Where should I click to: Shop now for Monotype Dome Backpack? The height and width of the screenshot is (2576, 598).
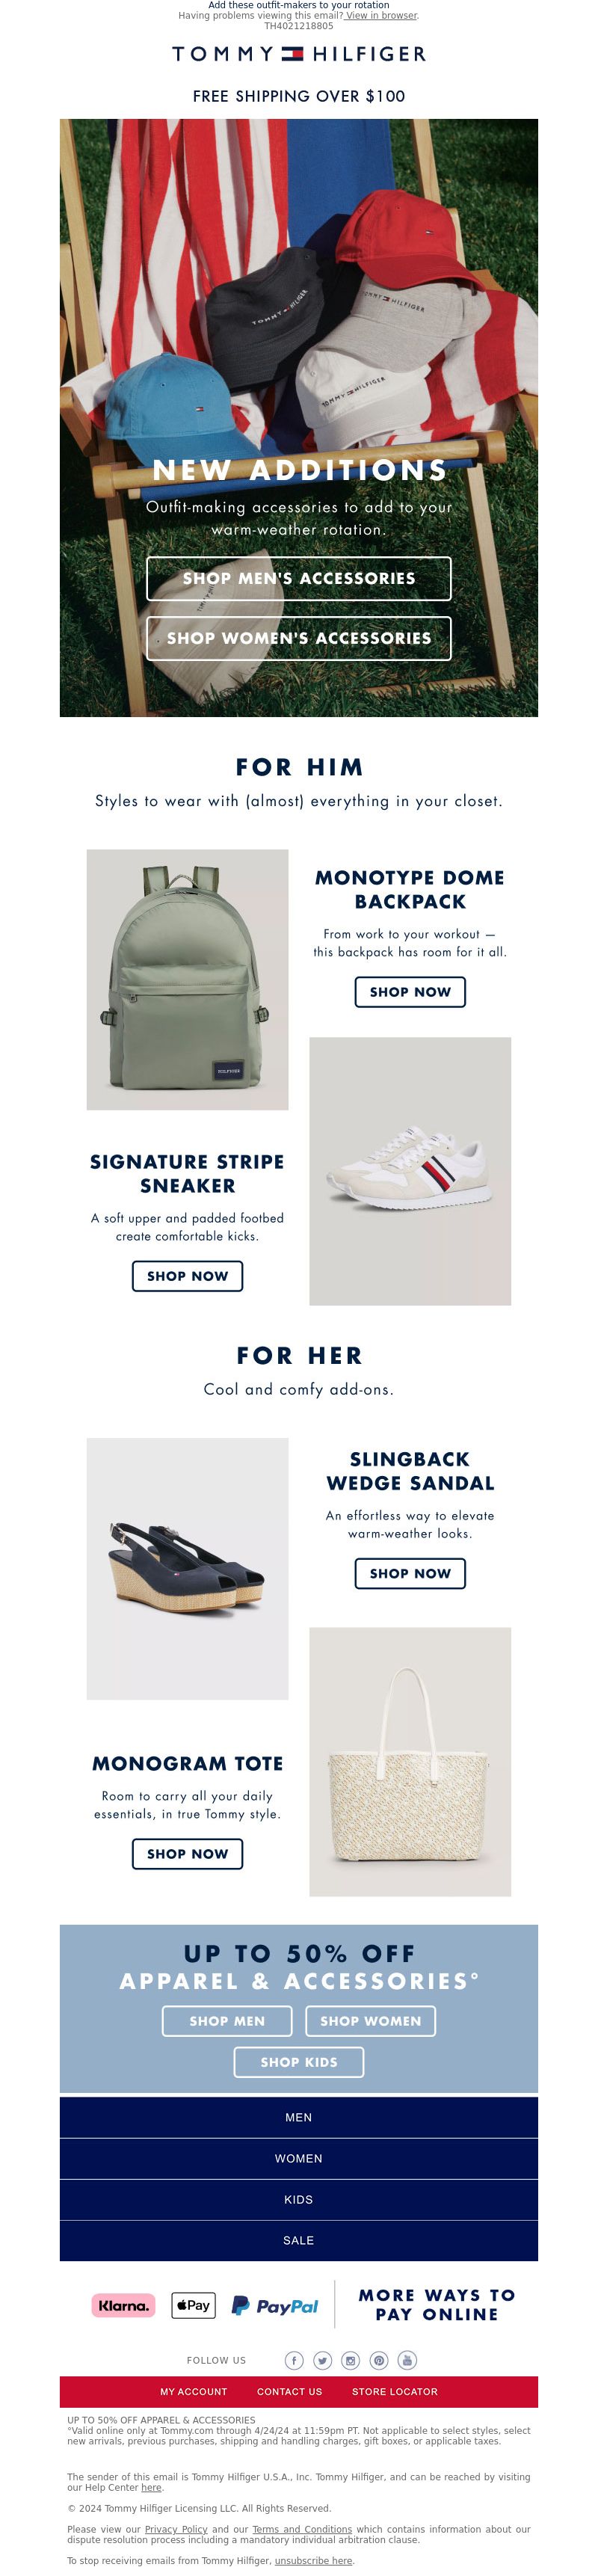(x=410, y=991)
